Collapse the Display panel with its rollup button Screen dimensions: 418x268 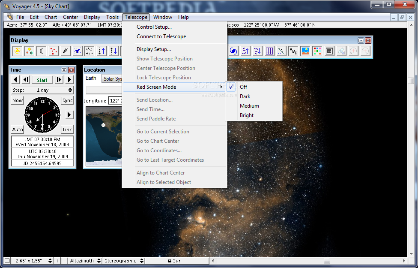click(361, 41)
